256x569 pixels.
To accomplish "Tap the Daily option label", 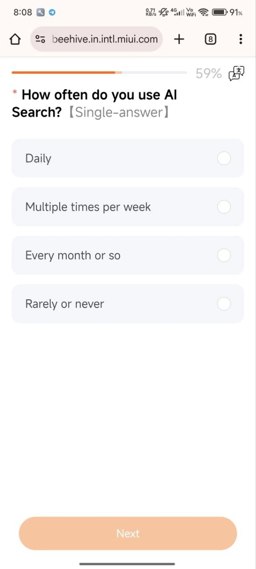I will 38,158.
